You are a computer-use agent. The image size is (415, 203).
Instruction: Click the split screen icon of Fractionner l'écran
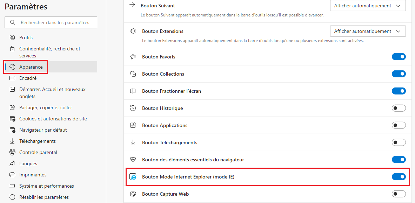[x=133, y=91]
